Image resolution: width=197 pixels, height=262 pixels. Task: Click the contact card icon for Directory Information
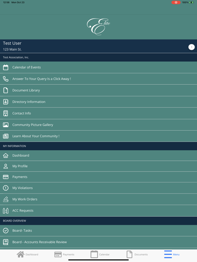pyautogui.click(x=6, y=102)
